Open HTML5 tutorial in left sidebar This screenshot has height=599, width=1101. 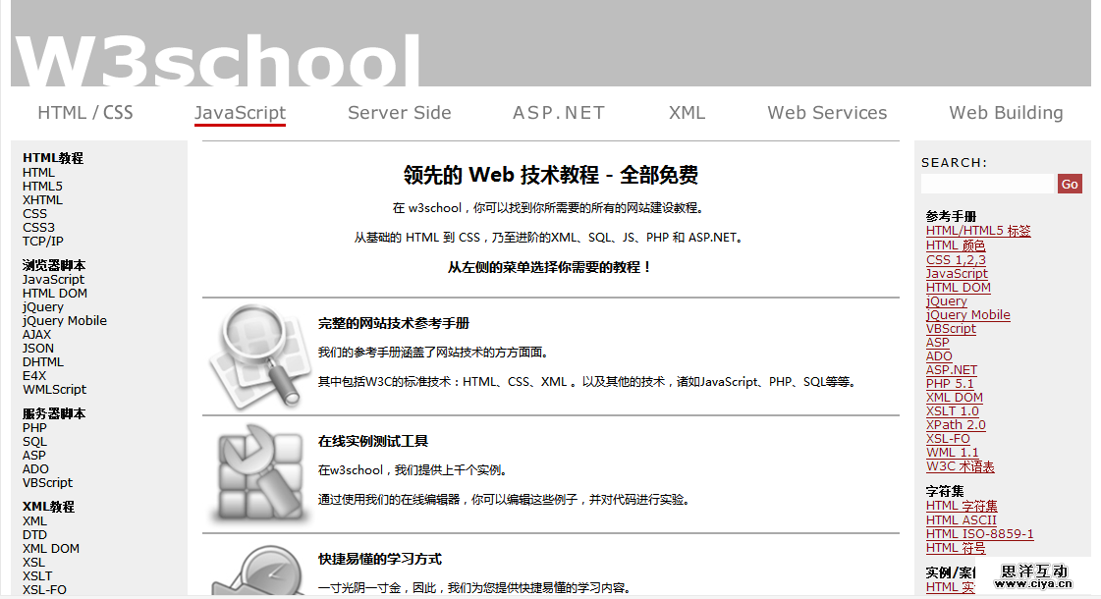(x=42, y=187)
